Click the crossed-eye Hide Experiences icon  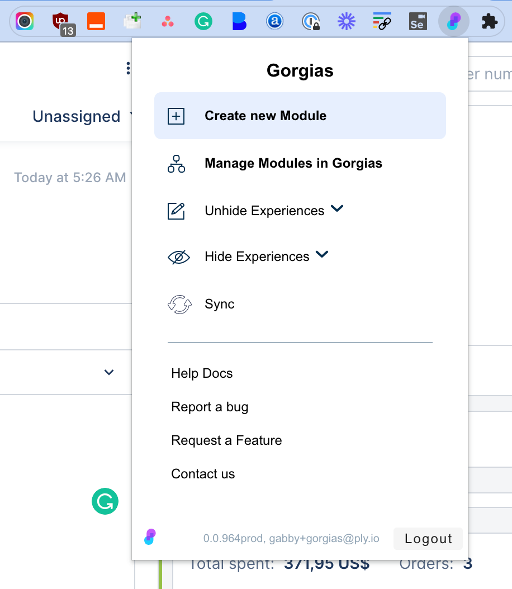point(179,257)
